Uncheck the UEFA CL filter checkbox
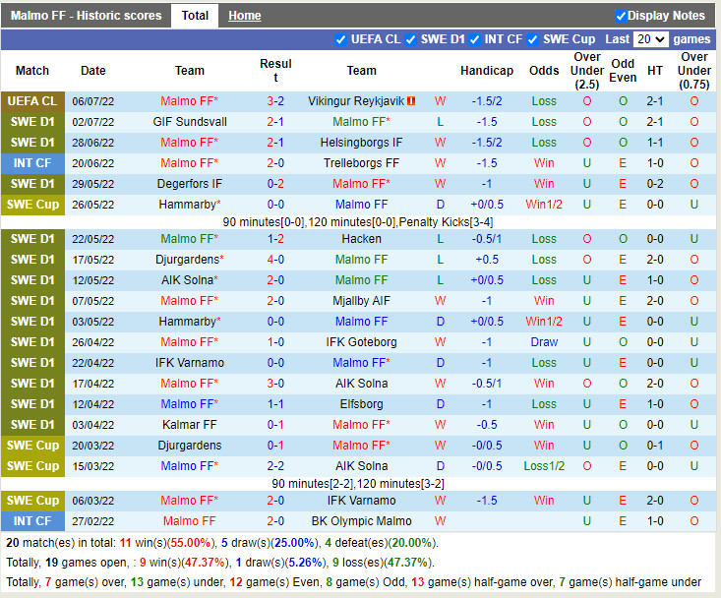Screen dimensions: 721x598 click(340, 39)
